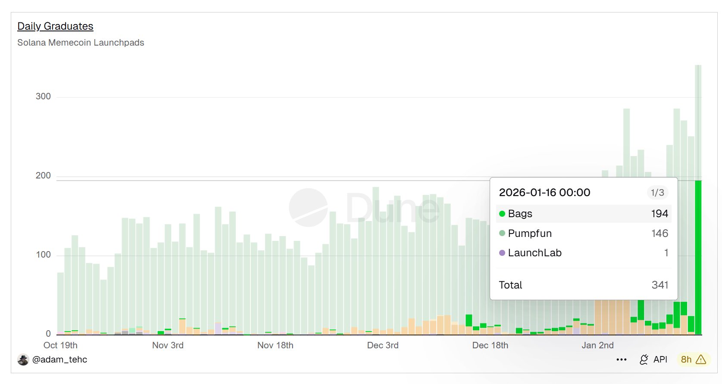
Task: Click the pale green Pumpfun legend dot
Action: (x=502, y=233)
